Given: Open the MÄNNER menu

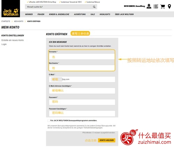Looking at the screenshot, I should click(29, 14).
